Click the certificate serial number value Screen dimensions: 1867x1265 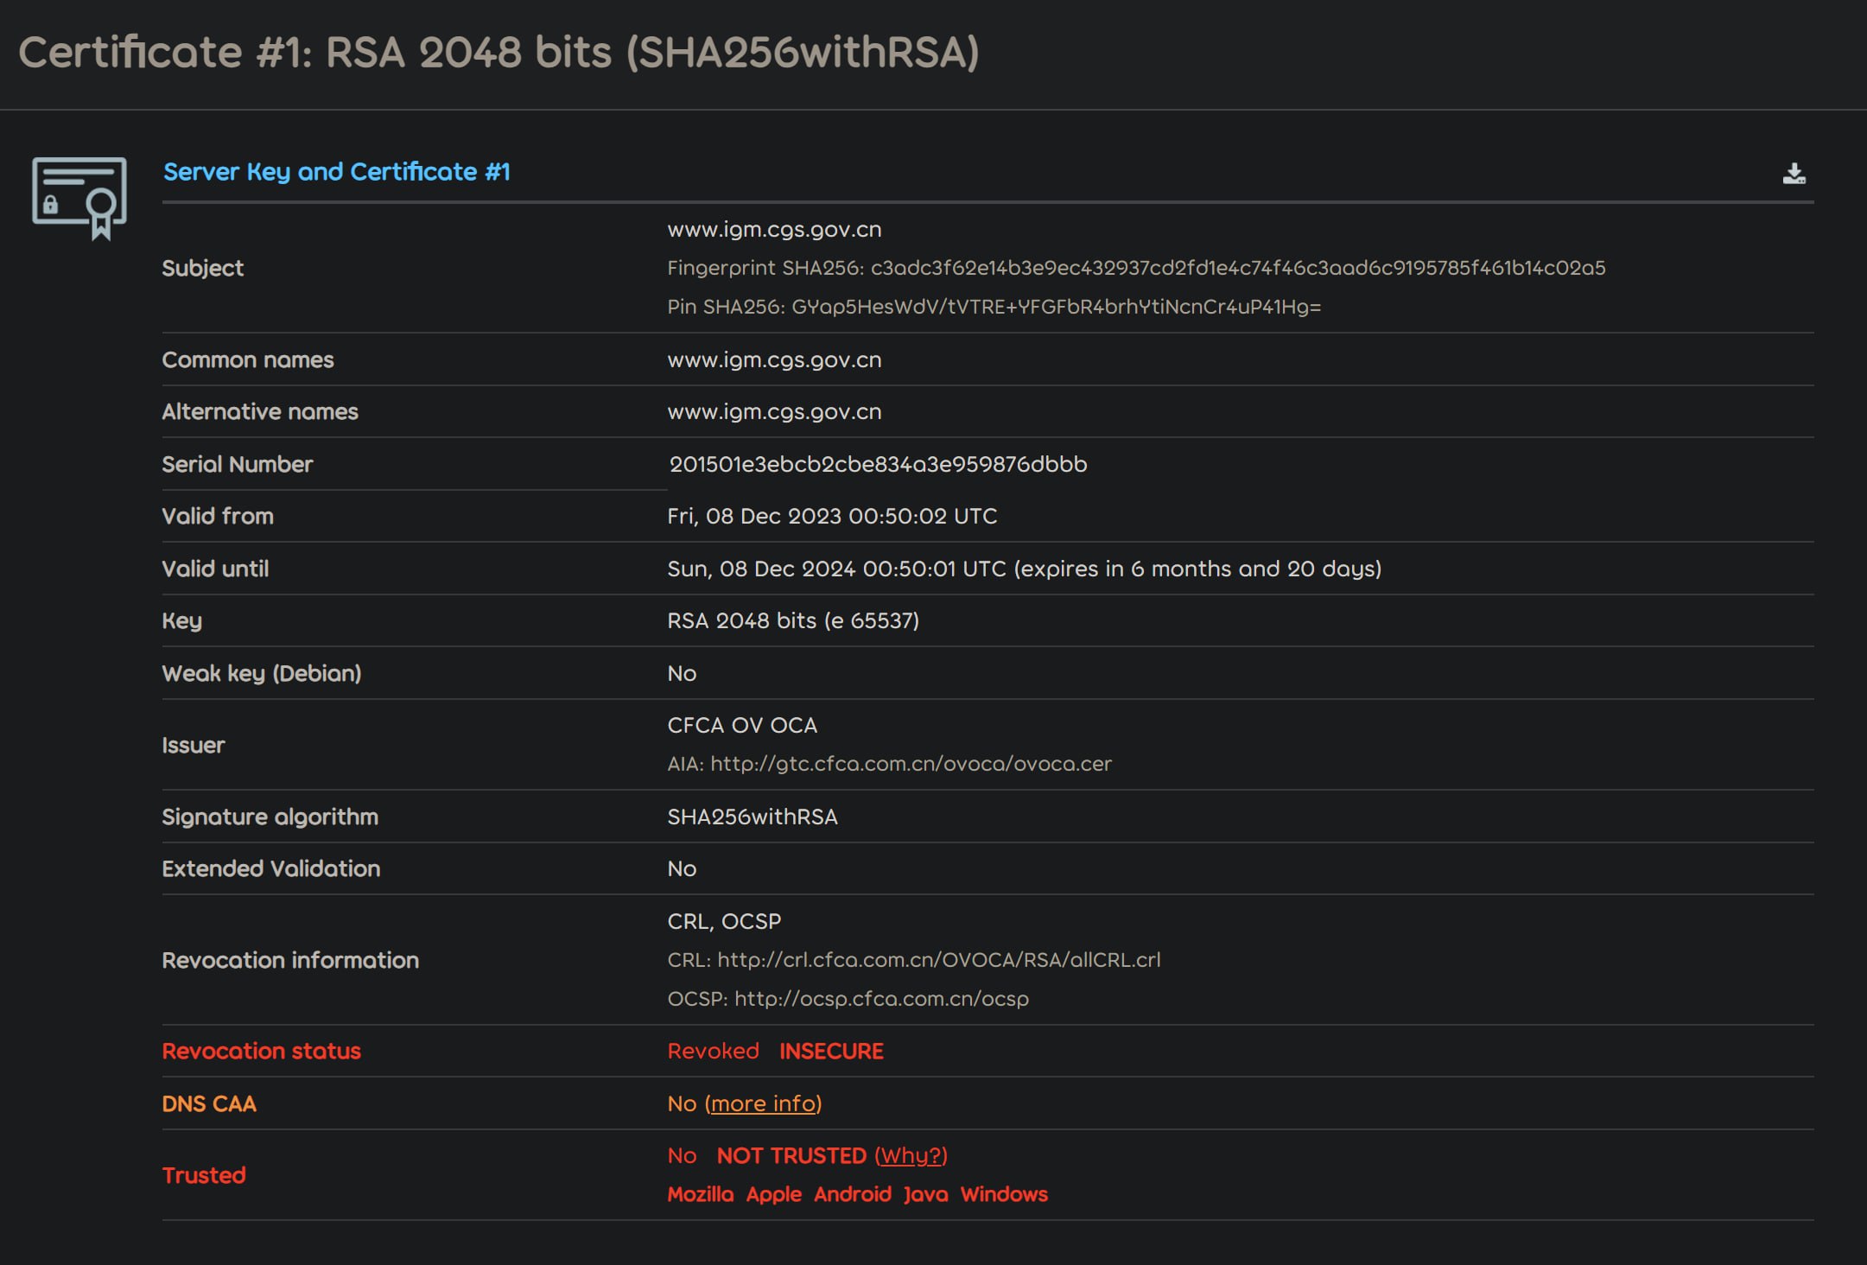[x=878, y=464]
